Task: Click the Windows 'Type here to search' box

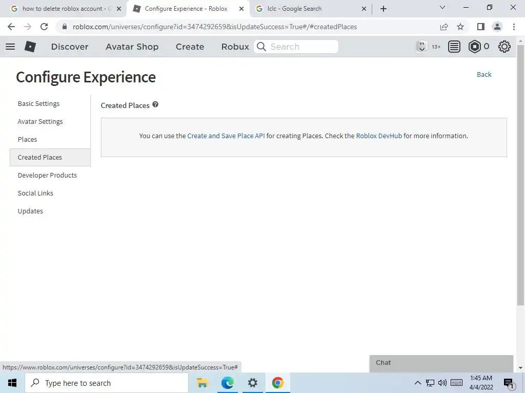Action: 107,383
